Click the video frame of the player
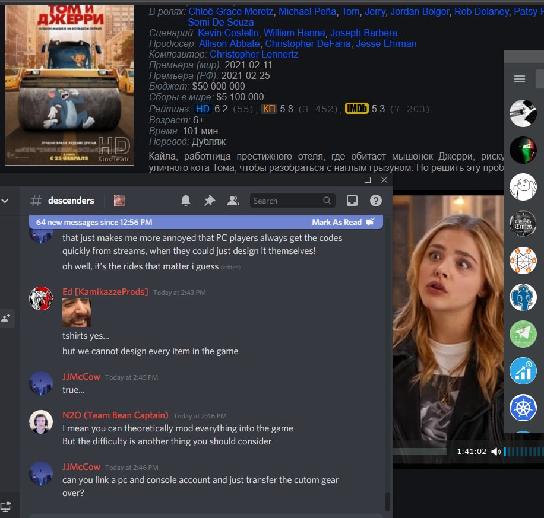The width and height of the screenshot is (544, 518). [x=448, y=317]
